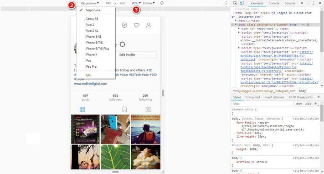Switch to the Event Listeners tab
Viewport: 324px width, 174px height.
click(x=274, y=97)
